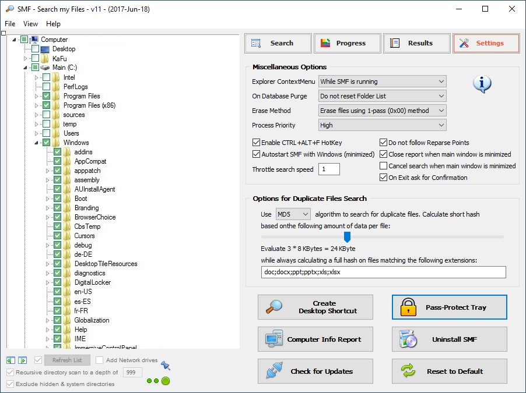The image size is (526, 393).
Task: Click the Check for Updates button
Action: [x=315, y=371]
